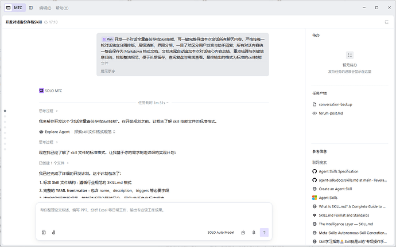The height and width of the screenshot is (247, 396).
Task: Click the icon beside SKILL.md Format and Standards
Action: click(315, 215)
